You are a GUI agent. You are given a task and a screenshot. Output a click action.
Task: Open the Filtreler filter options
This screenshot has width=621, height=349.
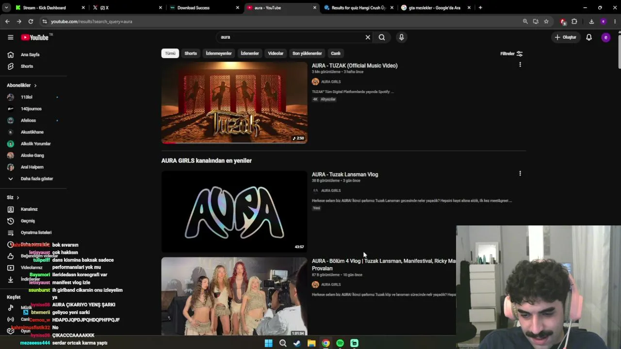coord(511,54)
